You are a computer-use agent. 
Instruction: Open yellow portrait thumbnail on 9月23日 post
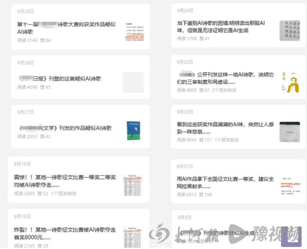point(289,82)
